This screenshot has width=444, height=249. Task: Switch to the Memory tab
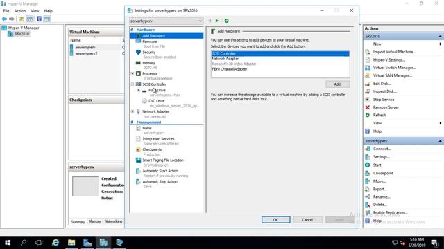coord(94,221)
